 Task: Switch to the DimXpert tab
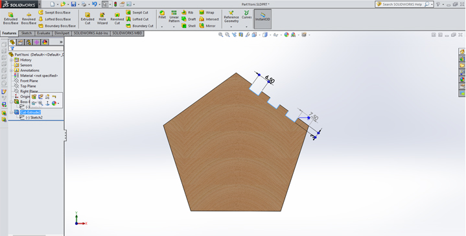click(62, 33)
